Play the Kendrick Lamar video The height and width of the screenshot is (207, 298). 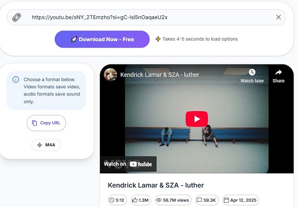tap(197, 119)
